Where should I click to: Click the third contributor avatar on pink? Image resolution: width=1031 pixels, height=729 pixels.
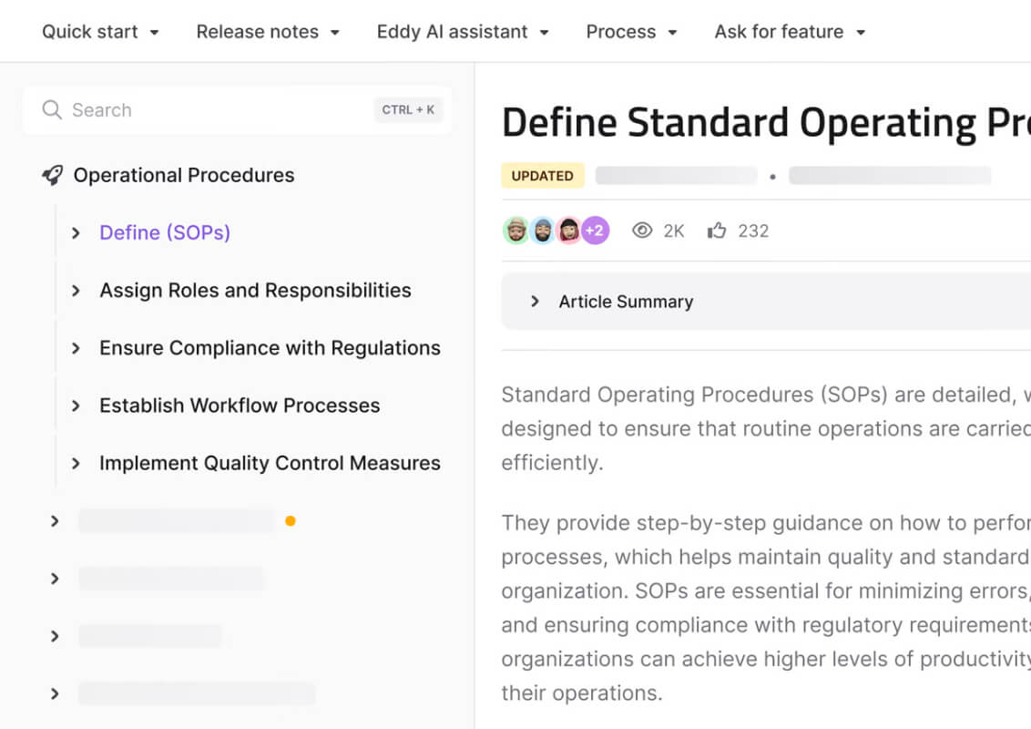(x=568, y=231)
